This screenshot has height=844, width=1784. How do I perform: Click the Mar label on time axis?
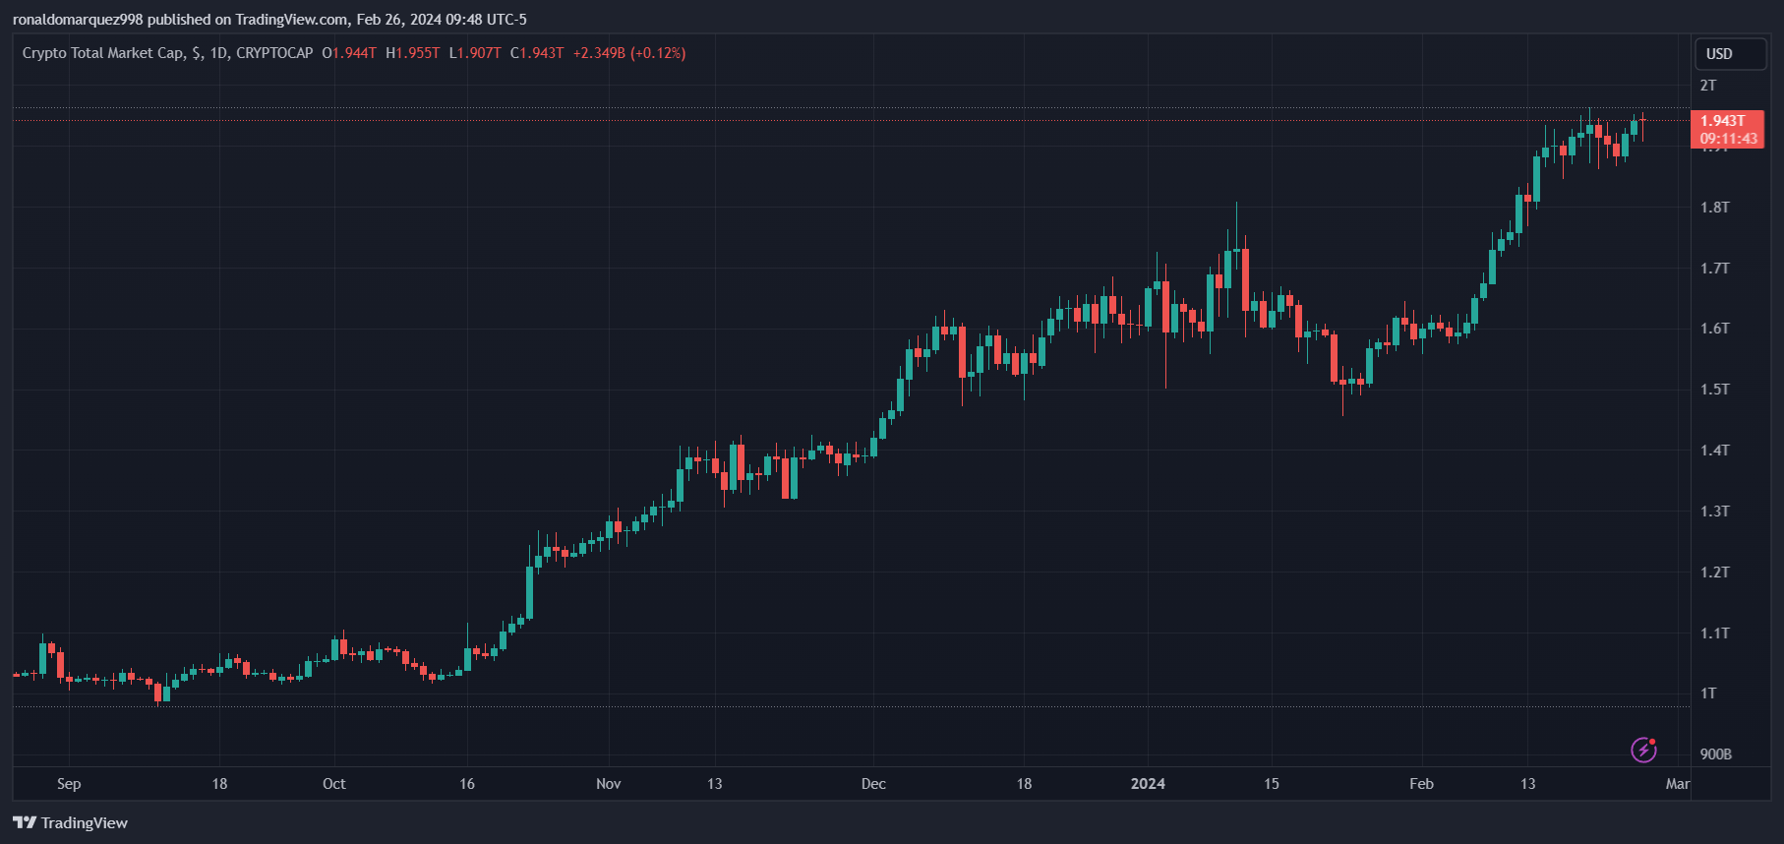point(1678,784)
